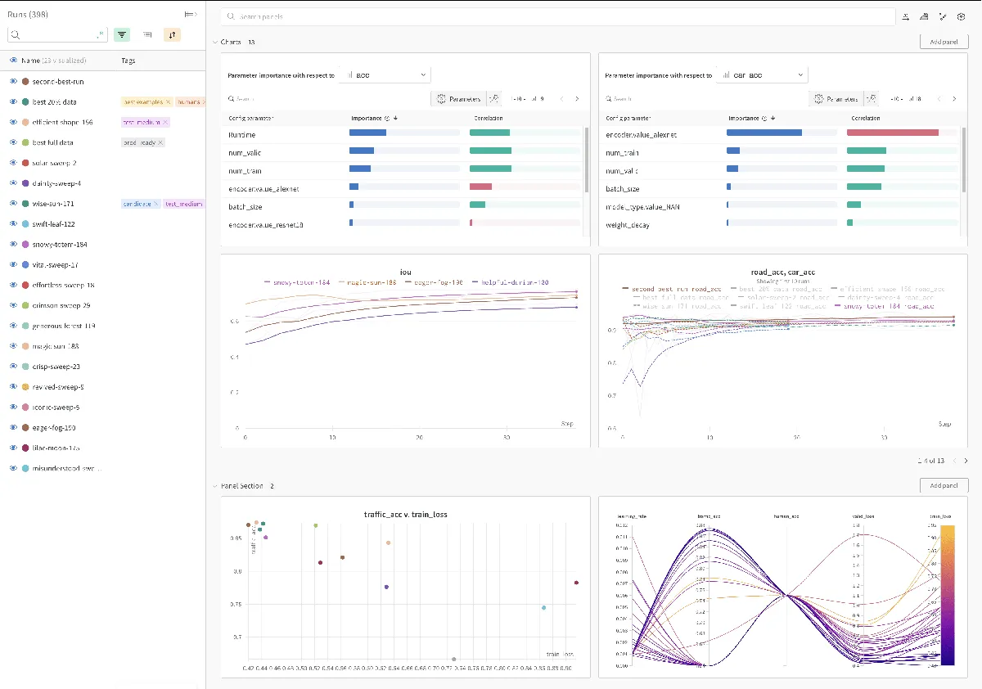Collapse the Runs sidebar with arrow icon
The height and width of the screenshot is (689, 982).
point(190,14)
